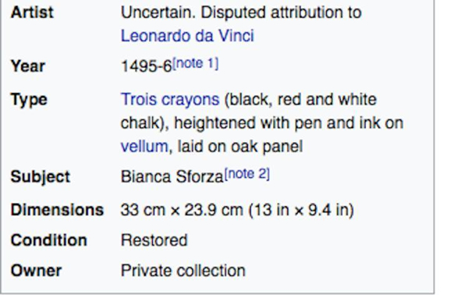468x295 pixels.
Task: Click the Private collection owner value
Action: click(x=183, y=271)
